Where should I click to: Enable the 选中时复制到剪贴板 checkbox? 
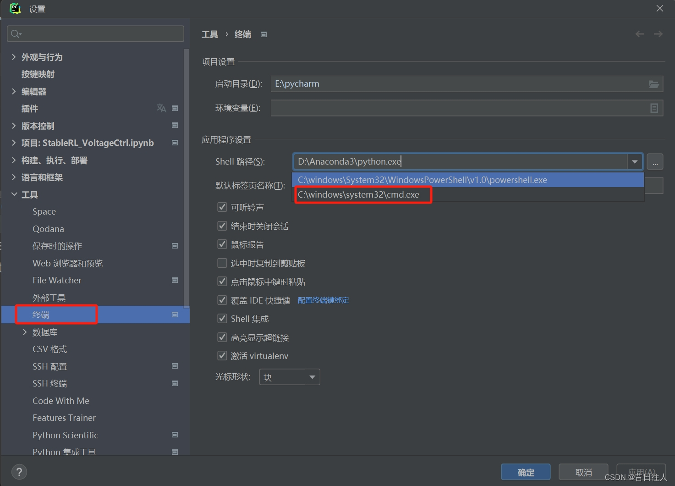coord(222,263)
